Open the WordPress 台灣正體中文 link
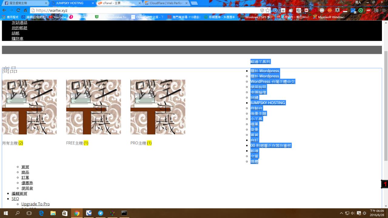 [x=273, y=81]
